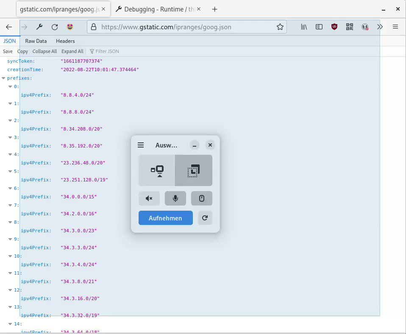Screen dimensions: 406x334
Task: Collapse prefix entry 0
Action: tap(10, 87)
